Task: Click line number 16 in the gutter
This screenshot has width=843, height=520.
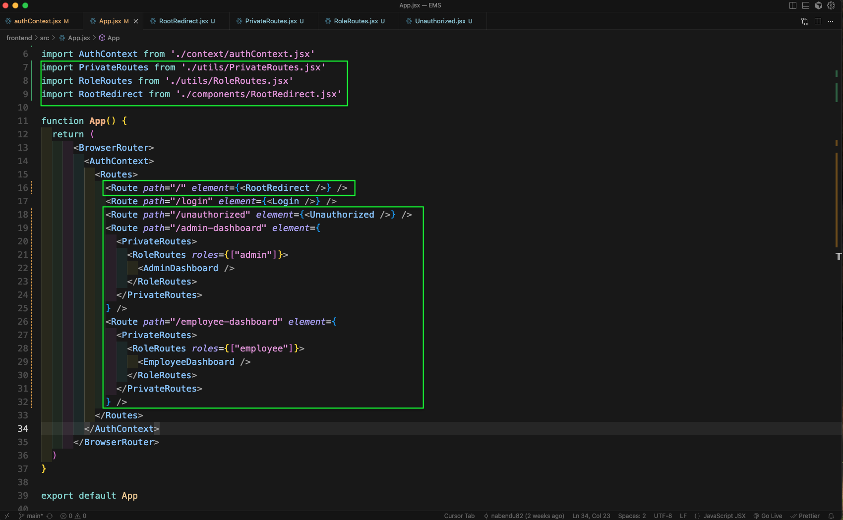Action: tap(23, 188)
